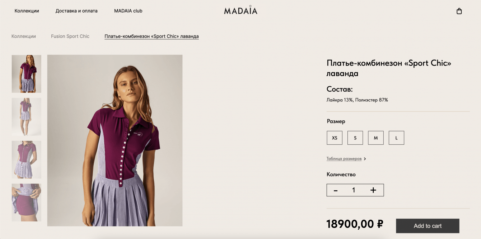
Task: Select the first product thumbnail
Action: [x=27, y=74]
